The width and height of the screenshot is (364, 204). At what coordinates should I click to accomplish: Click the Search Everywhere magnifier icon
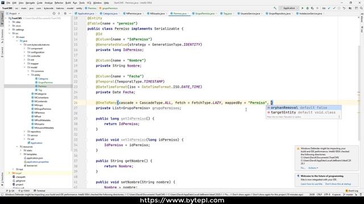click(361, 8)
